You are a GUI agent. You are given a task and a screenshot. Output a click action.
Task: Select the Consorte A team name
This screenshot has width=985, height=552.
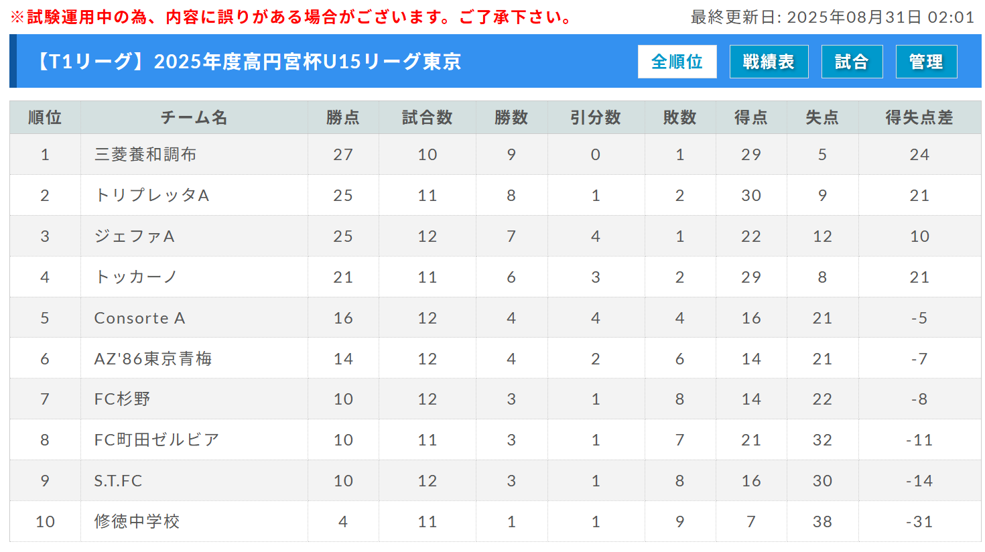coord(139,318)
